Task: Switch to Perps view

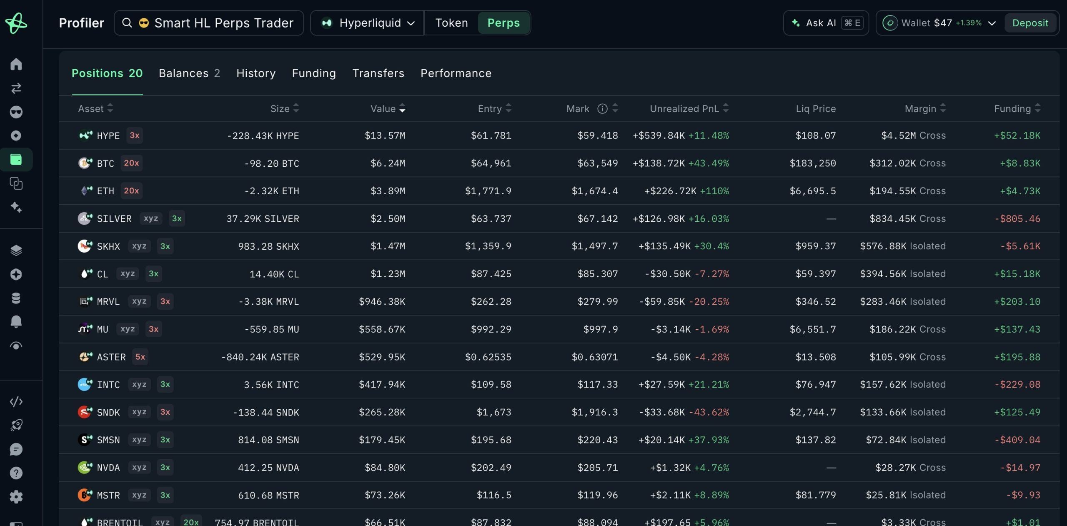Action: (503, 23)
